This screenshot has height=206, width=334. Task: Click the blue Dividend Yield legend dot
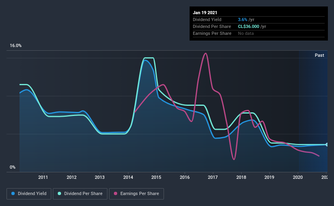(13, 193)
